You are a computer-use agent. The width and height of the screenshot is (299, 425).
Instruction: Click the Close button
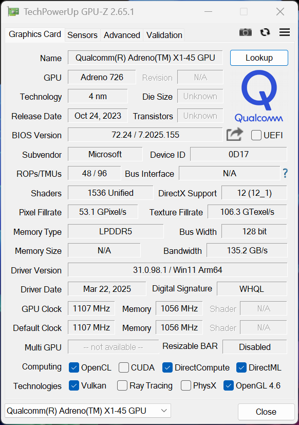point(266,412)
